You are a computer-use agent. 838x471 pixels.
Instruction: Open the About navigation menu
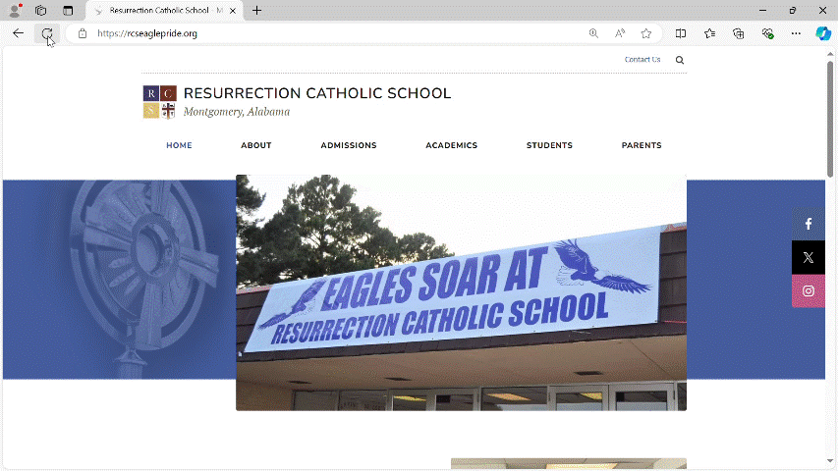pyautogui.click(x=256, y=145)
